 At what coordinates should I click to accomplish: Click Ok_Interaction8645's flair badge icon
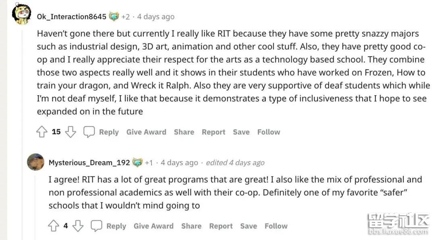point(114,16)
